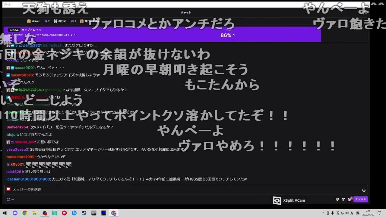386x217 pixels.
Task: Open Steam from the taskbar
Action: pos(84,213)
